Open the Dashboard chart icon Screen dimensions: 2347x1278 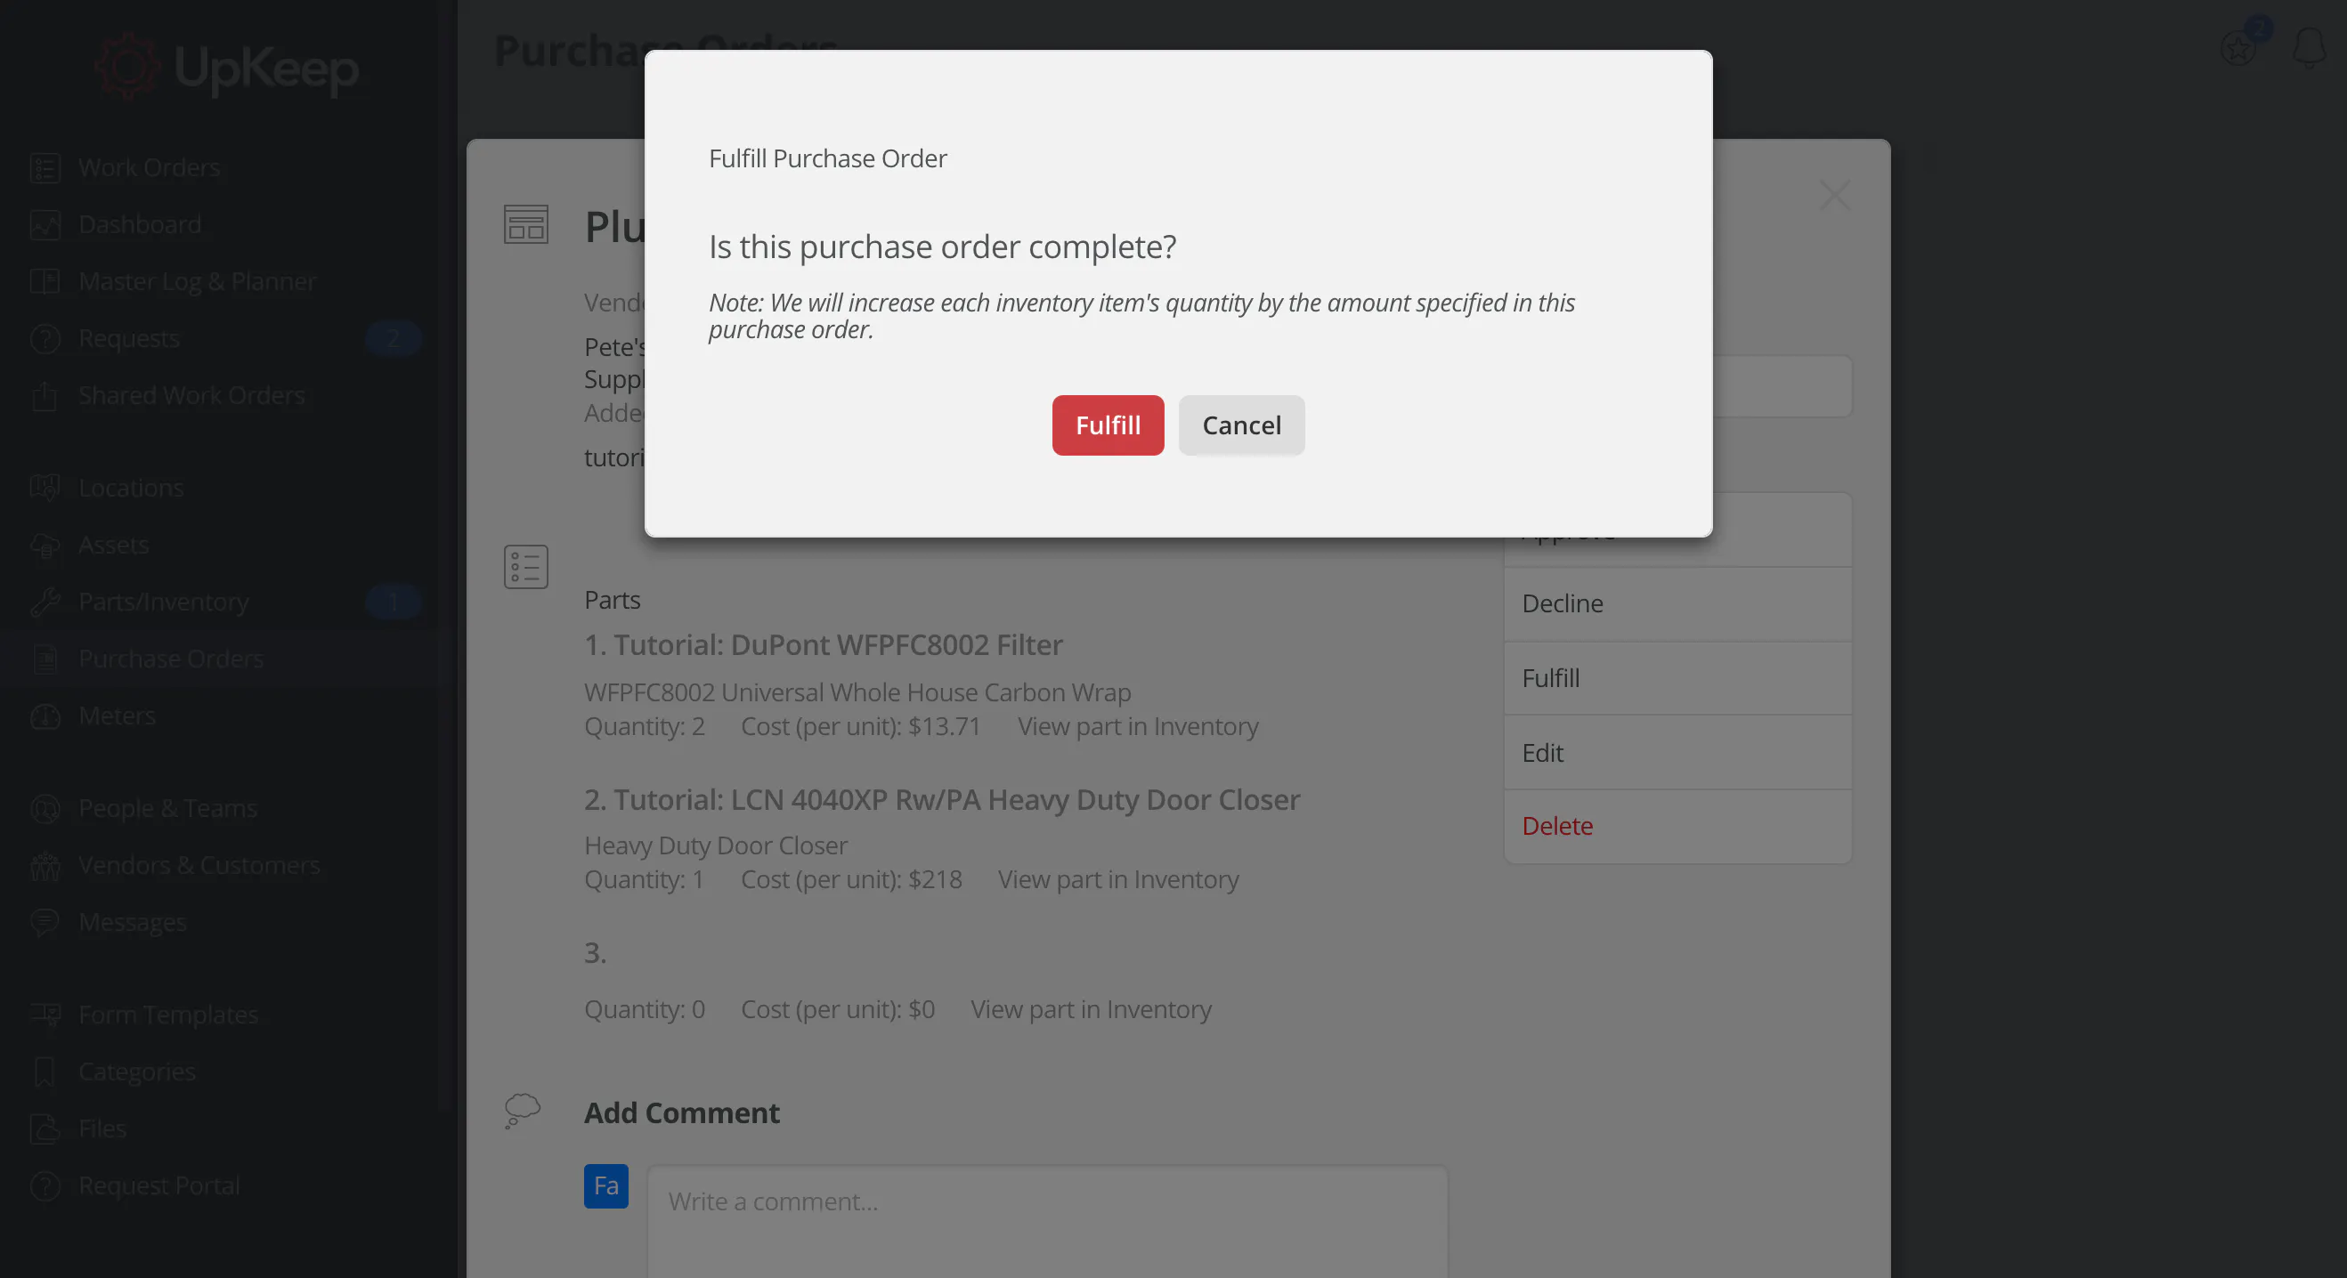pos(45,225)
